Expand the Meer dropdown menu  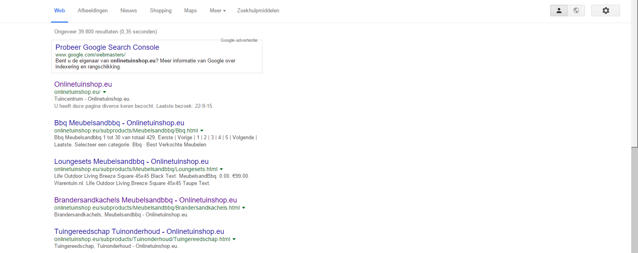[218, 11]
